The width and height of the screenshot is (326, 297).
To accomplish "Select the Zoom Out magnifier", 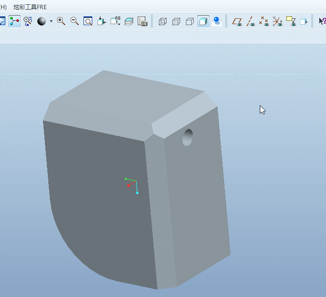I will pos(74,21).
